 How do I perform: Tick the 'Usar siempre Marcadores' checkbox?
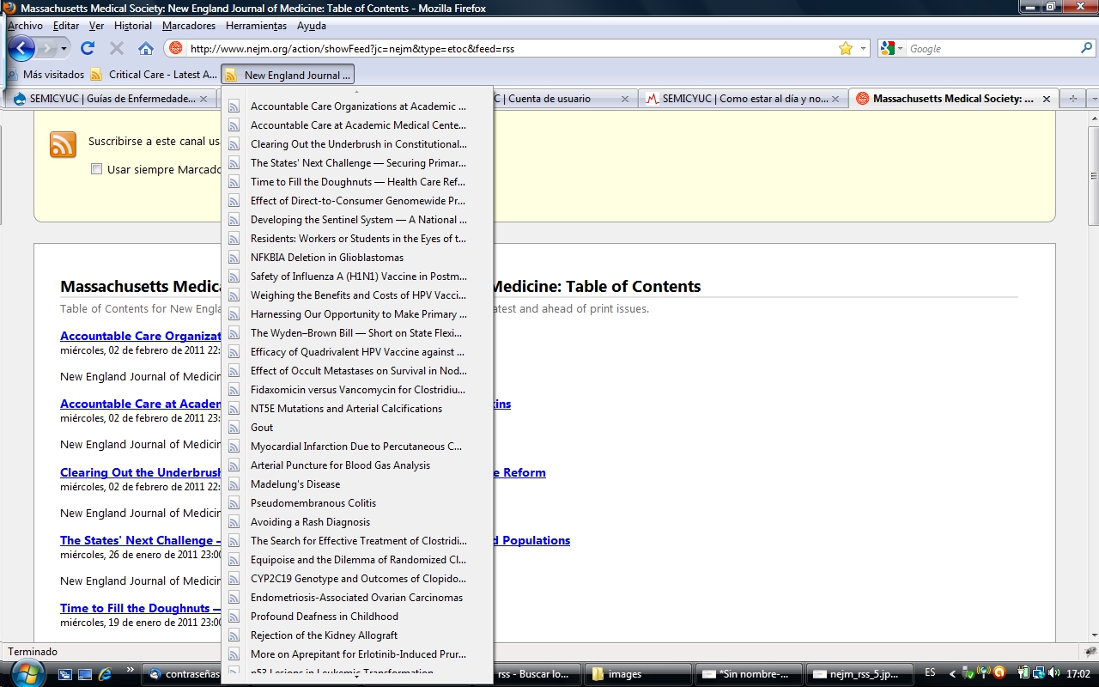(x=97, y=169)
